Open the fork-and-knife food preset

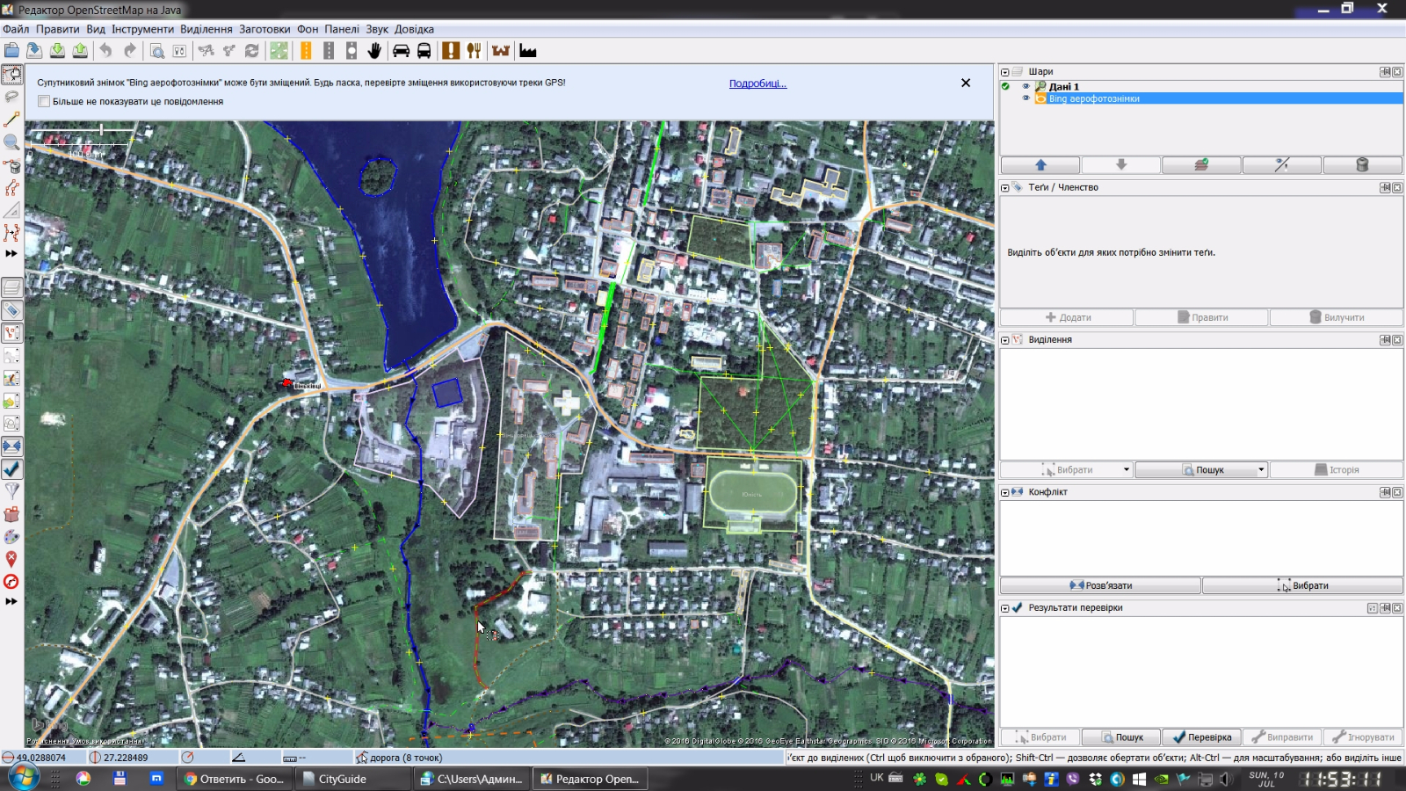tap(474, 51)
